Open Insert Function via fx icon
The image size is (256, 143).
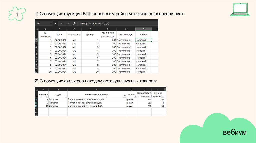74,24
